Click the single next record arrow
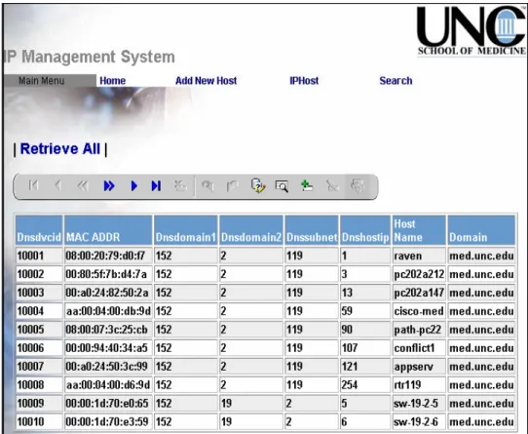Viewport: 528px width, 434px height. [133, 186]
